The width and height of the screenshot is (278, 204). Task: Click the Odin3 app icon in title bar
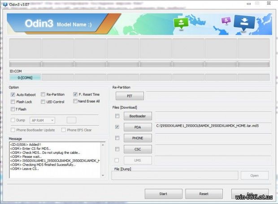coord(5,4)
